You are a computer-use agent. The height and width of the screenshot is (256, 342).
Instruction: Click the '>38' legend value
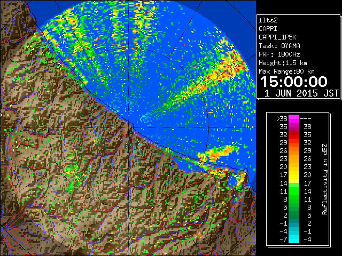tap(282, 119)
